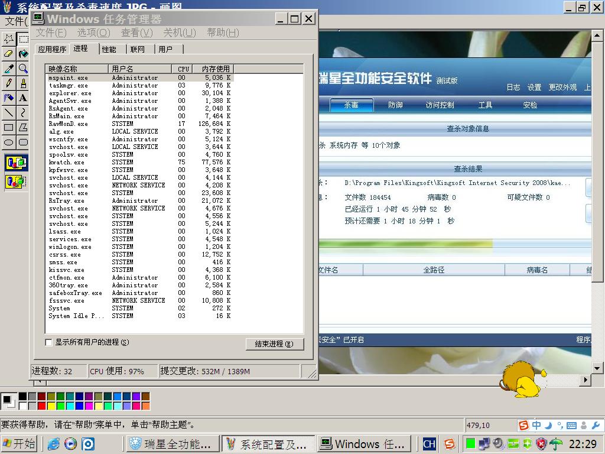Click the 日志 link in Rising software
This screenshot has height=454, width=605.
[x=513, y=87]
